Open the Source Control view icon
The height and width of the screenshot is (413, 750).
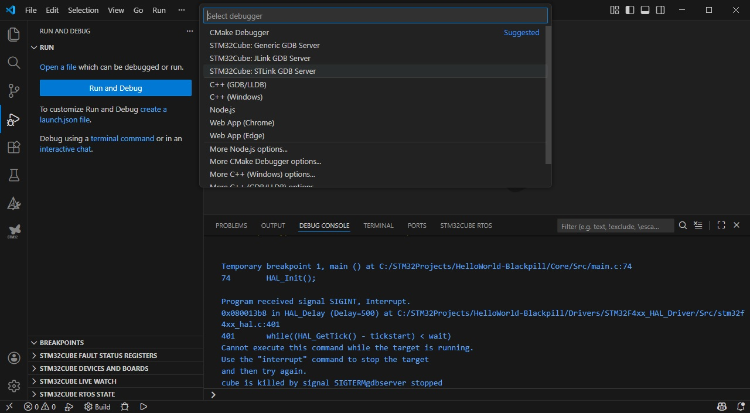(13, 91)
